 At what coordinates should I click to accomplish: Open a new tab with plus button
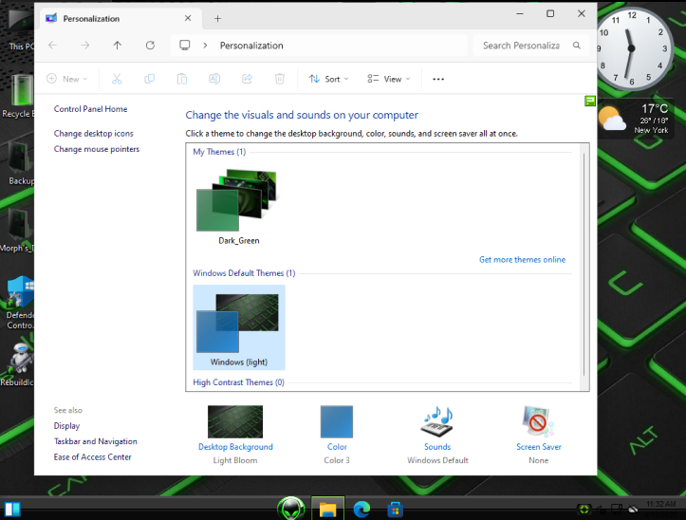(x=217, y=18)
